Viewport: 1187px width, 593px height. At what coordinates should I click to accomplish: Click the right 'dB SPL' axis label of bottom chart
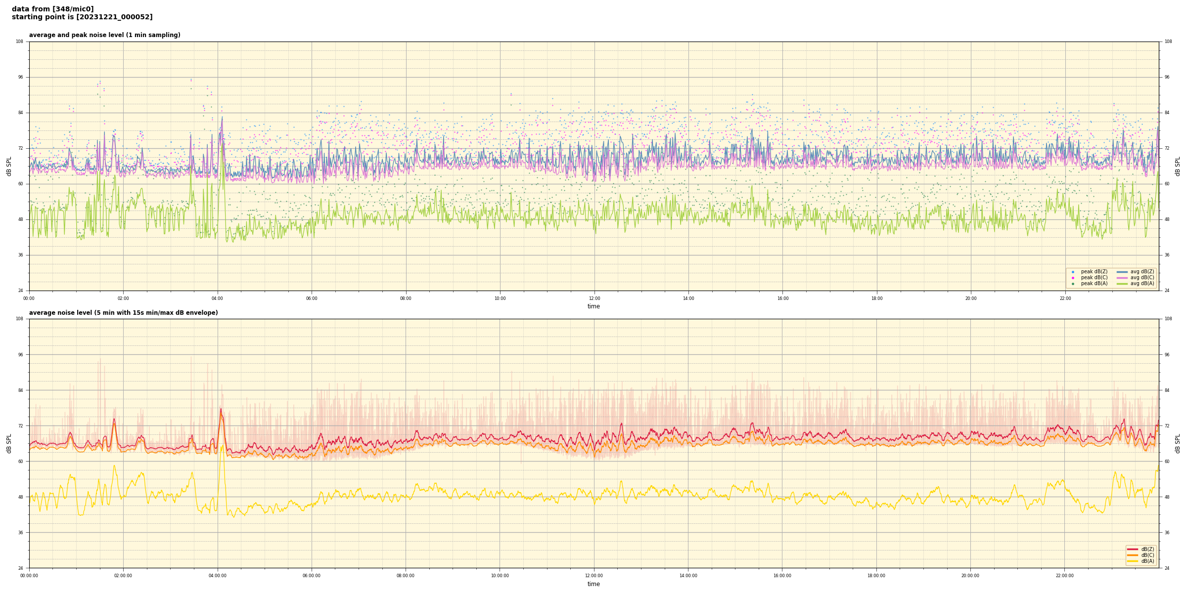[1178, 443]
